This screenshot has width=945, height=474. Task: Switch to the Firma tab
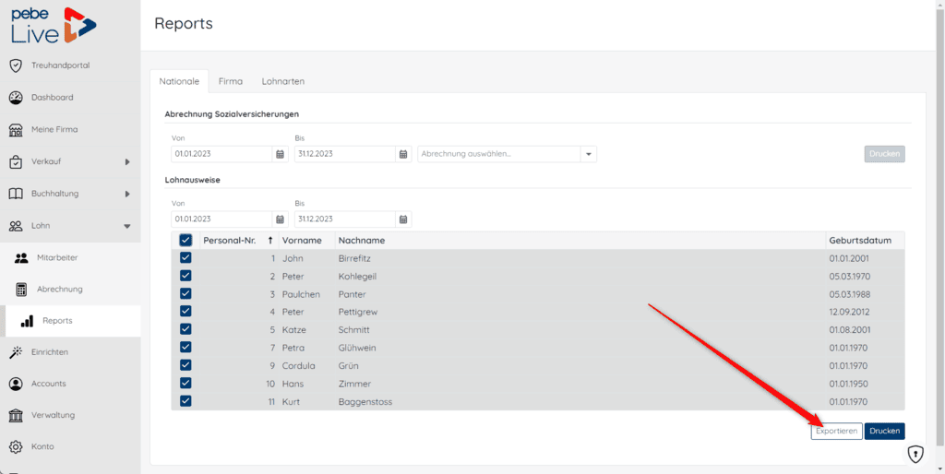(231, 81)
